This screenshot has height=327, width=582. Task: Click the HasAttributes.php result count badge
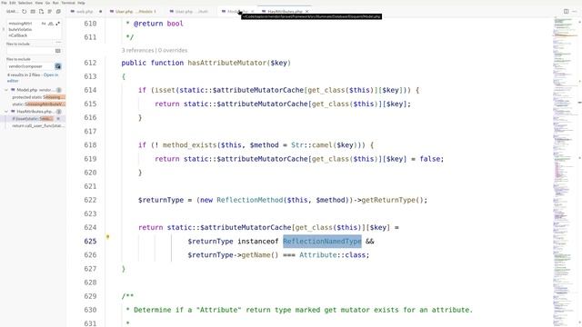coord(58,112)
